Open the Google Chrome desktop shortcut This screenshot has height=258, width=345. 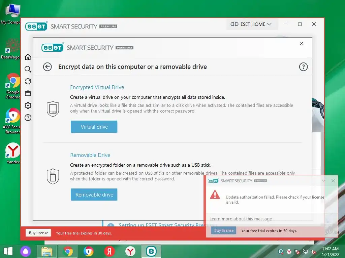click(x=12, y=86)
